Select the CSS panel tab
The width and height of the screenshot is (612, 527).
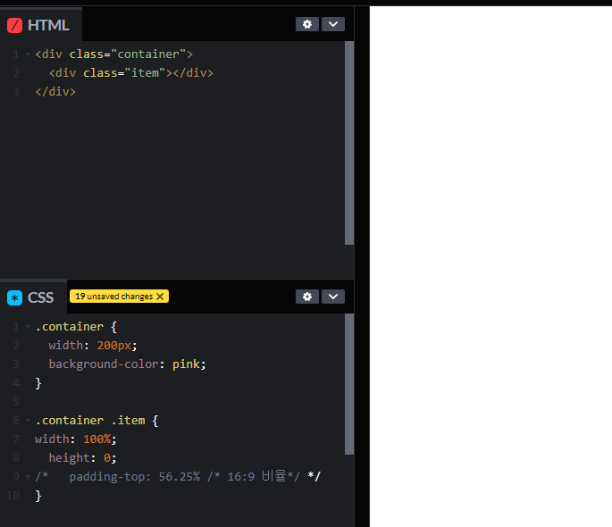pos(34,297)
